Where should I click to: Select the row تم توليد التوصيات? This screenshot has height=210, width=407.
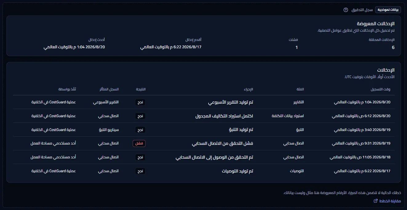204,171
